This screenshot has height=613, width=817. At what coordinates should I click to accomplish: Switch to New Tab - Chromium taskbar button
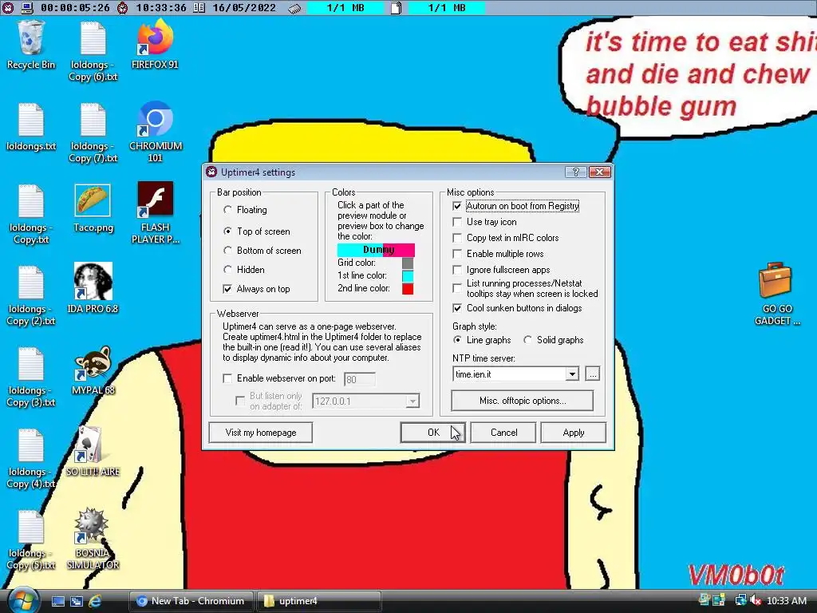tap(191, 601)
